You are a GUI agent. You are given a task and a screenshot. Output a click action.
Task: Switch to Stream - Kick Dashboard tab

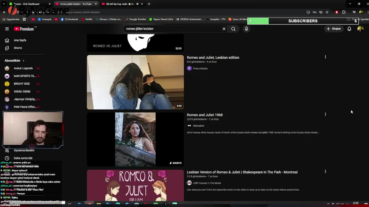coord(27,4)
